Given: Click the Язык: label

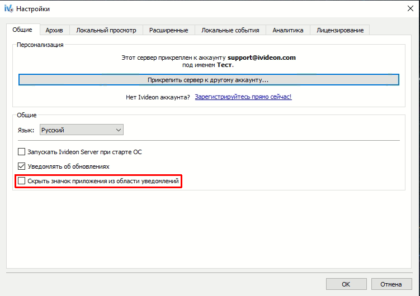Looking at the screenshot, I should click(x=26, y=130).
